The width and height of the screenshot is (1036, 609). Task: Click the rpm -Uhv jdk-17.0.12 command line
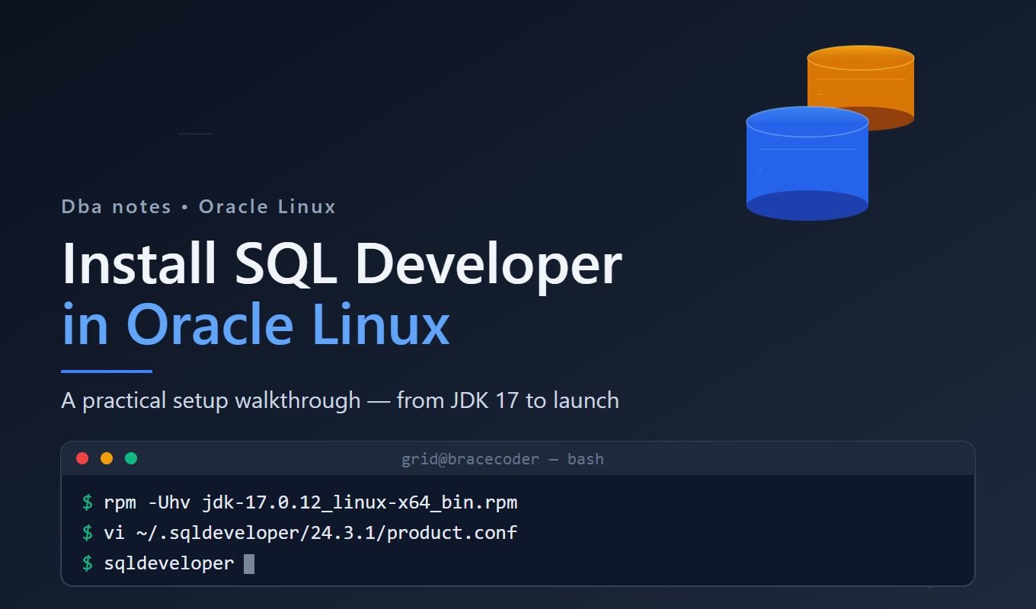click(300, 502)
